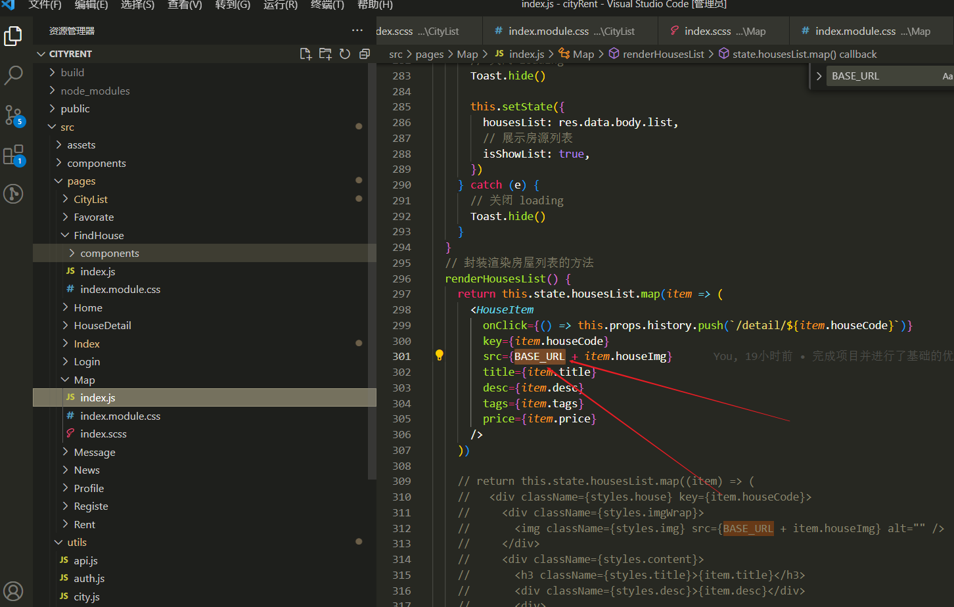The height and width of the screenshot is (607, 954).
Task: Collapse the pages folder
Action: coord(205,181)
